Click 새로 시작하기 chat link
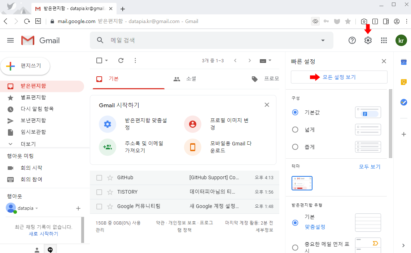This screenshot has width=411, height=253. tap(44, 234)
